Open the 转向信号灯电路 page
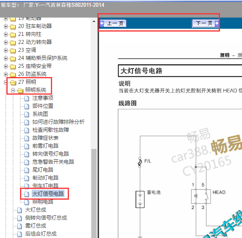The height and width of the screenshot is (238, 242). click(50, 154)
